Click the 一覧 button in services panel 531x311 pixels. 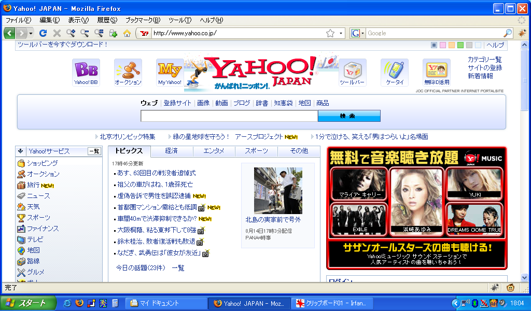[94, 151]
